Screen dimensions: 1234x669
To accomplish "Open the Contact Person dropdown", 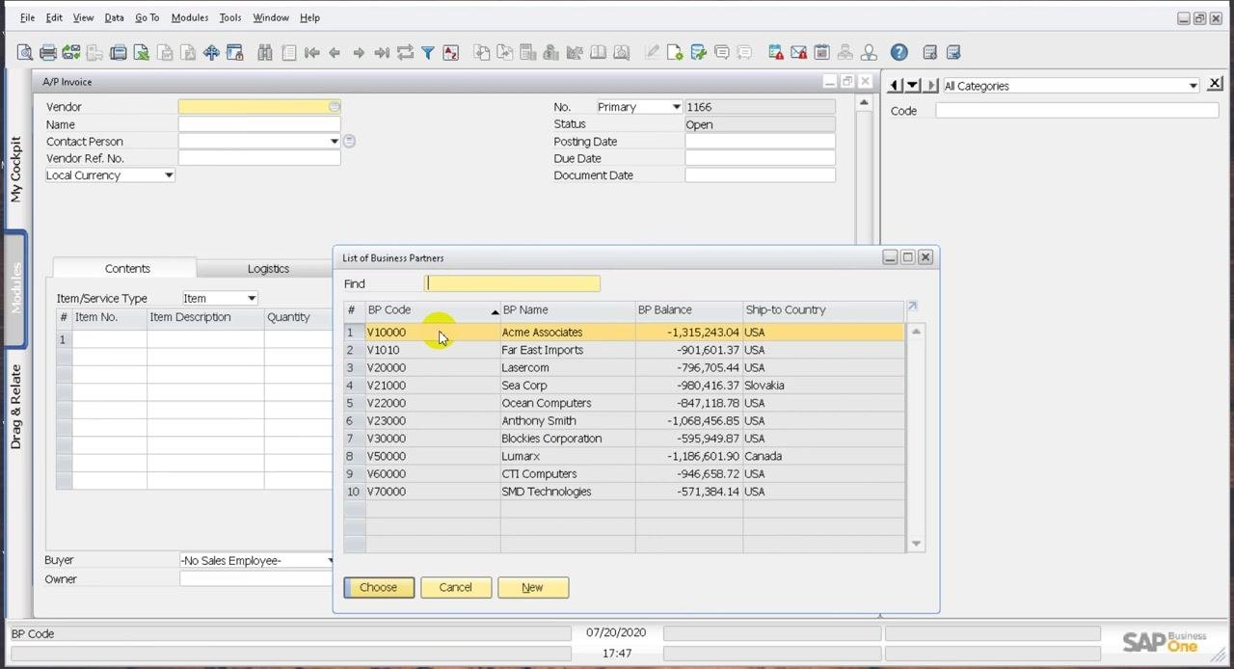I will click(335, 142).
